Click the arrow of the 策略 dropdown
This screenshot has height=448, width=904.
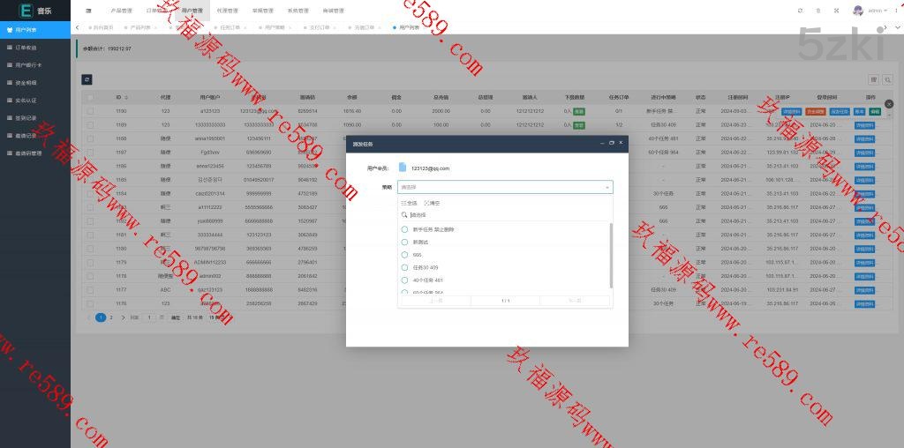[x=606, y=187]
